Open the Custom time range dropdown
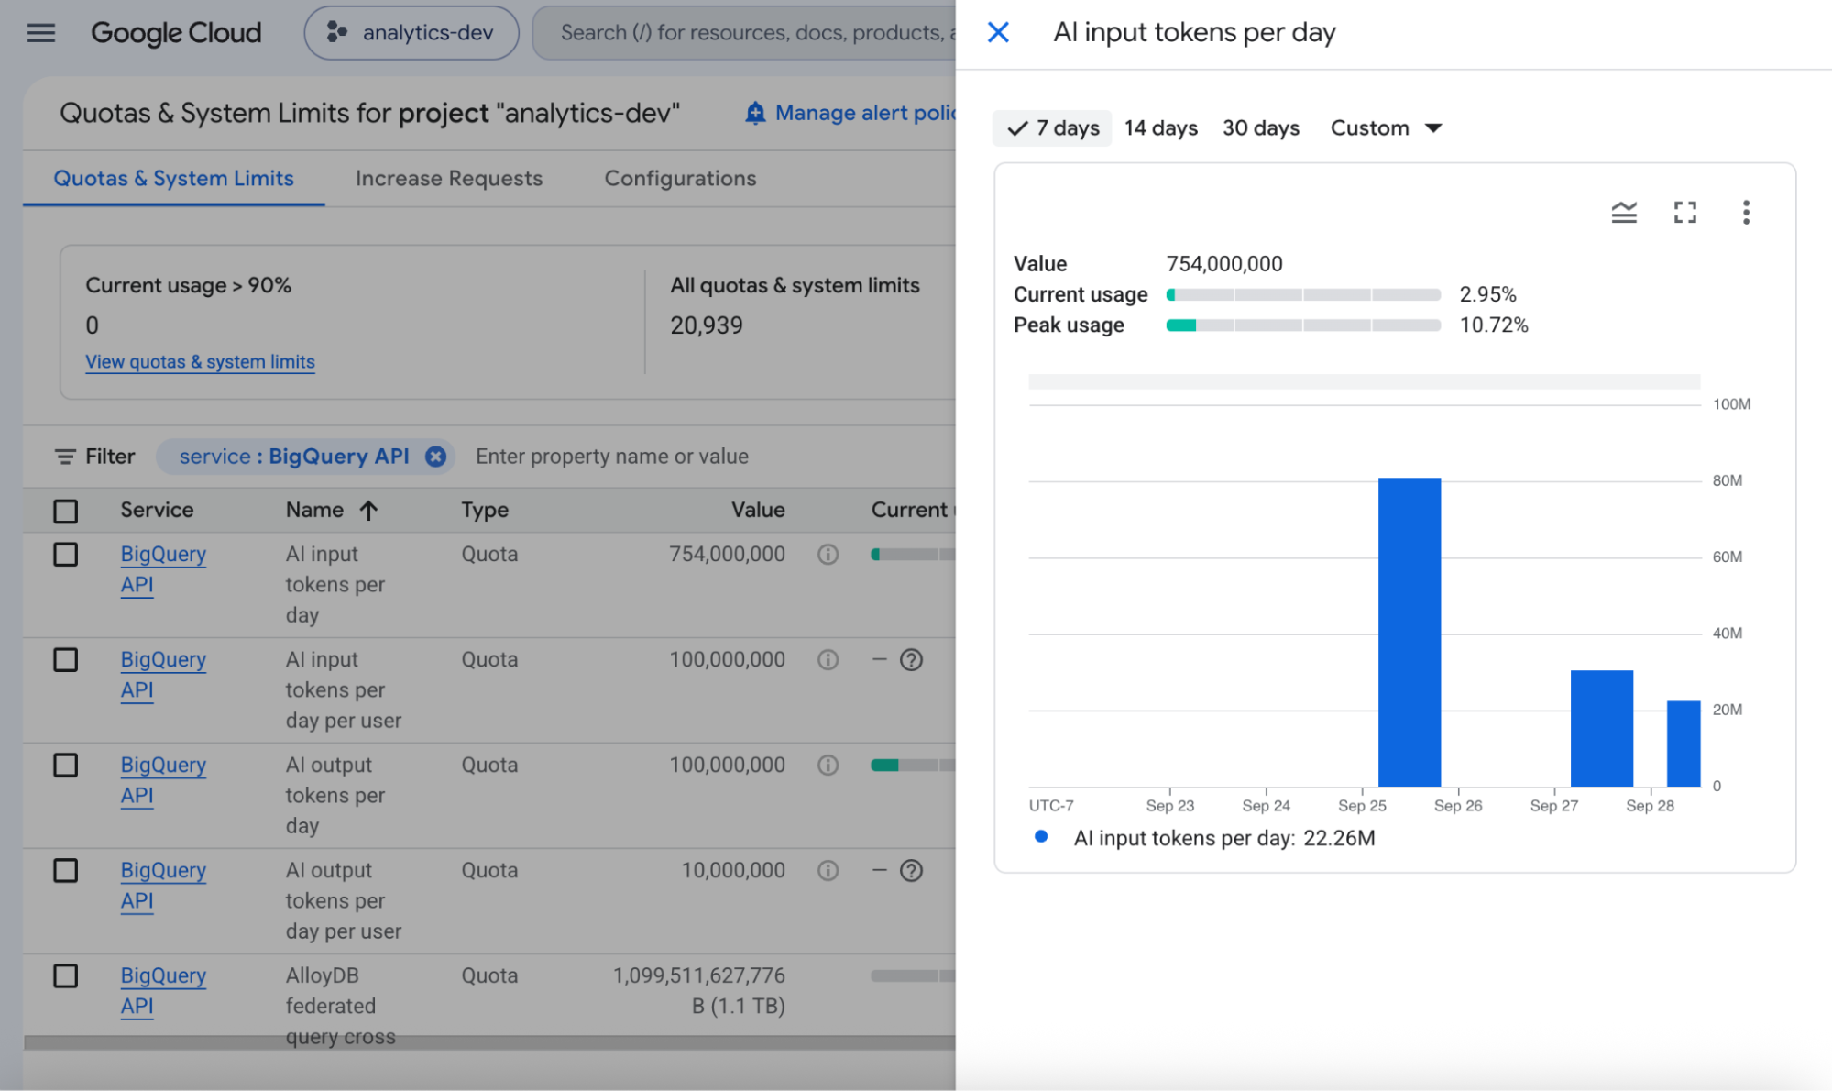Screen dimensions: 1832x1091 pos(1386,128)
